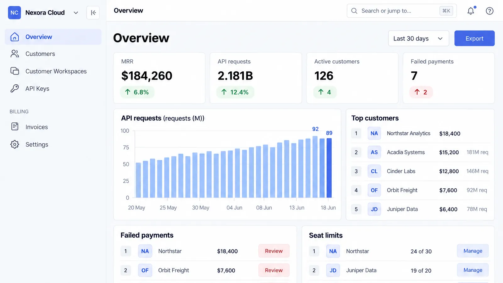Review the Orbit Freight failed payment
The height and width of the screenshot is (283, 503).
tap(274, 270)
